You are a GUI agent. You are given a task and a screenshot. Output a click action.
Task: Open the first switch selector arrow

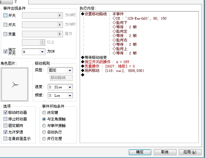coord(60,16)
